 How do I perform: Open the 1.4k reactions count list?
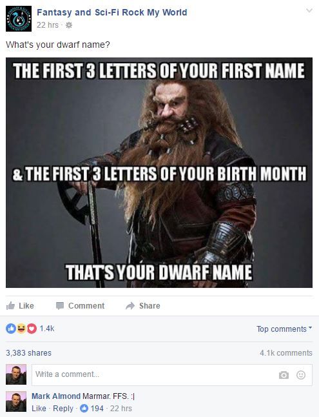click(47, 329)
